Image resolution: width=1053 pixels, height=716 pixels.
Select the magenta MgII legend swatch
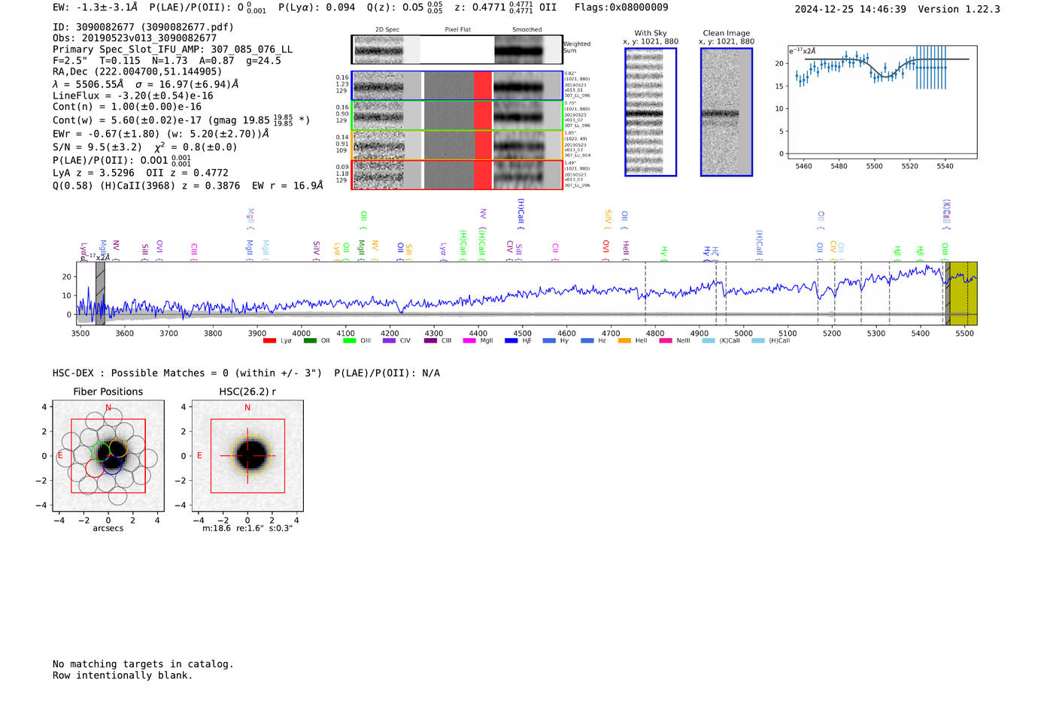coord(469,341)
